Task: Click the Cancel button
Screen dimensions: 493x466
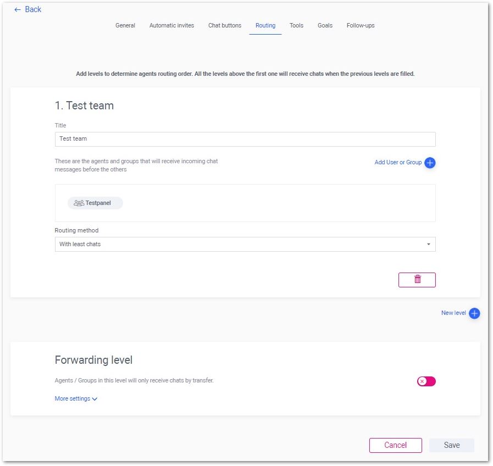Action: coord(395,445)
